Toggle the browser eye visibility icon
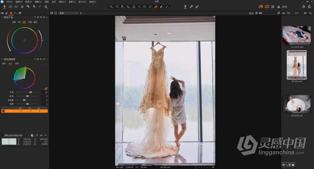 point(284,13)
